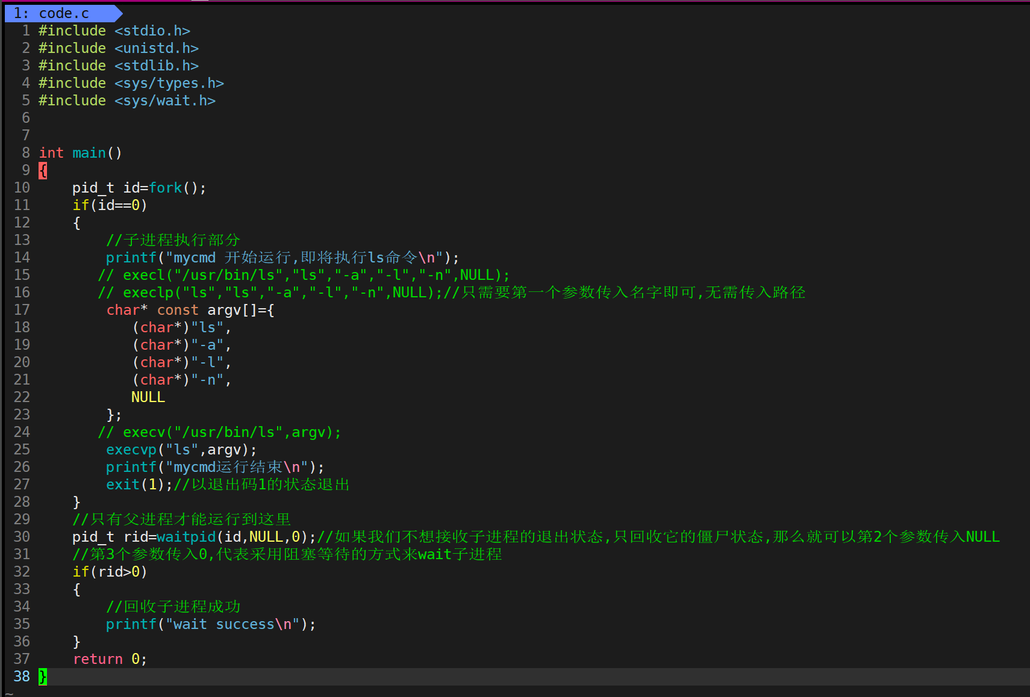Click the opening brace on line 12

pyautogui.click(x=76, y=223)
